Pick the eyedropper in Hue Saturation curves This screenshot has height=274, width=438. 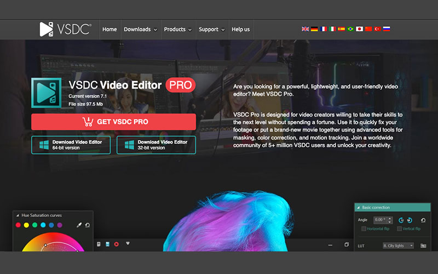pos(79,225)
